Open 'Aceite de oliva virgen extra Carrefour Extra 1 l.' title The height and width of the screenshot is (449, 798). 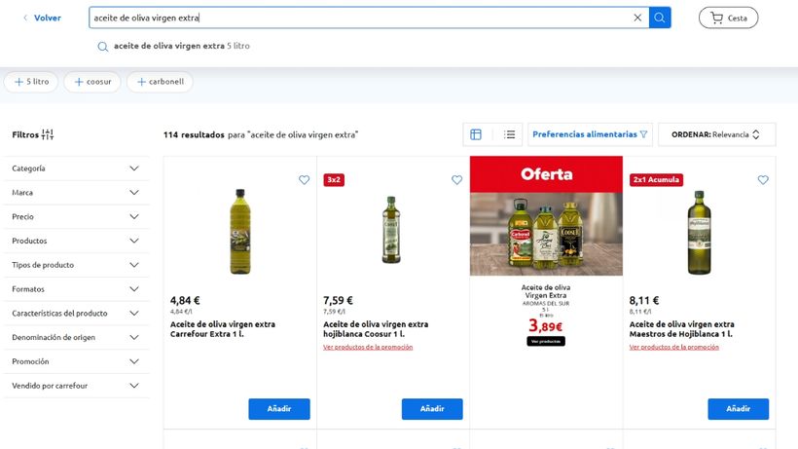point(223,329)
